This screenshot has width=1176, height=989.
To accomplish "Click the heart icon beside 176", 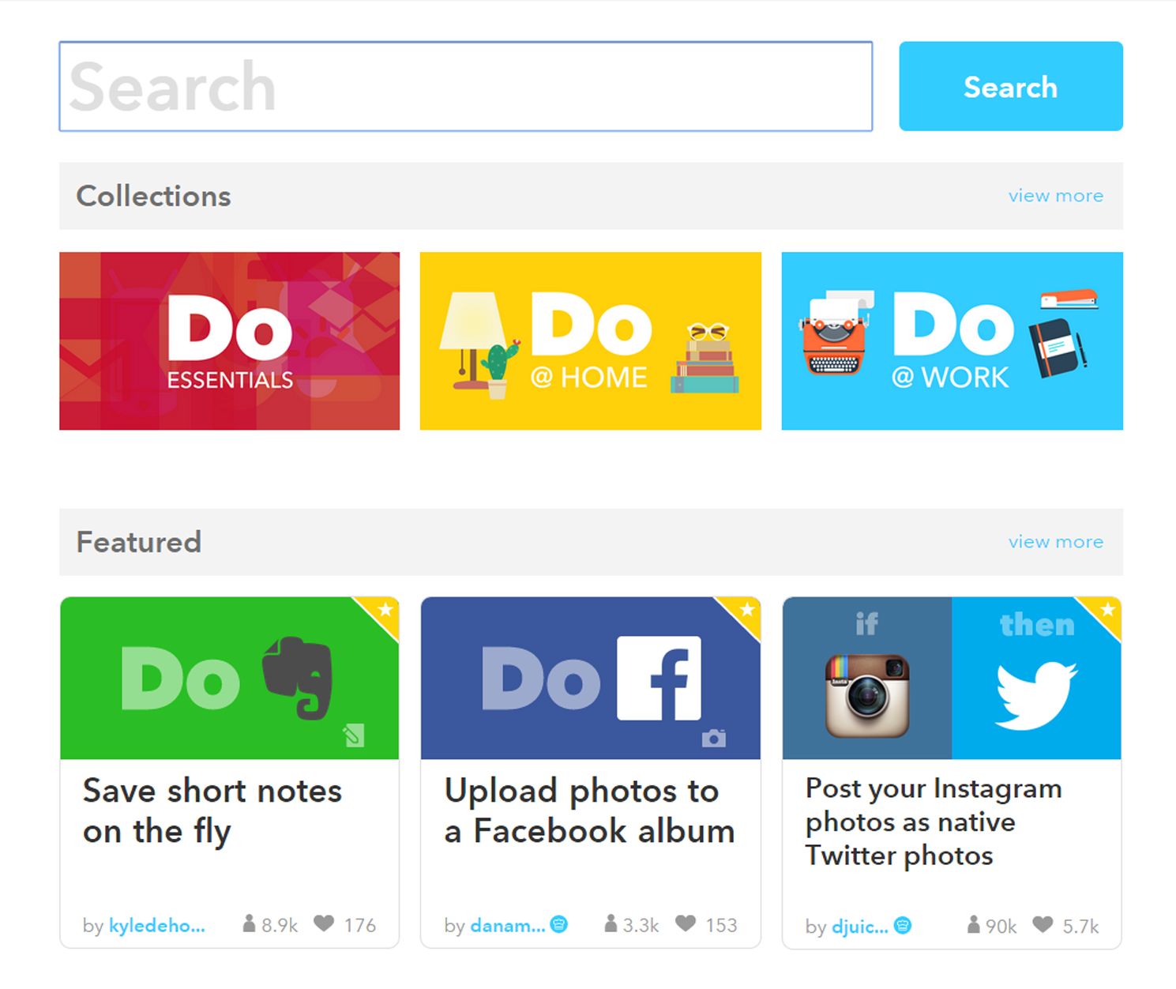I will point(324,923).
